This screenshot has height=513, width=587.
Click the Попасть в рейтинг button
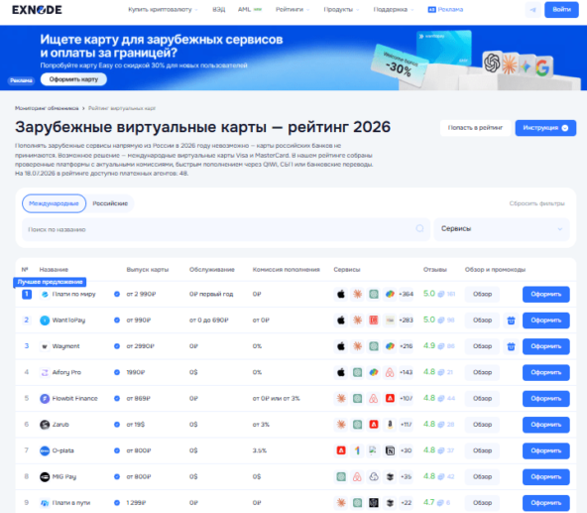click(475, 128)
